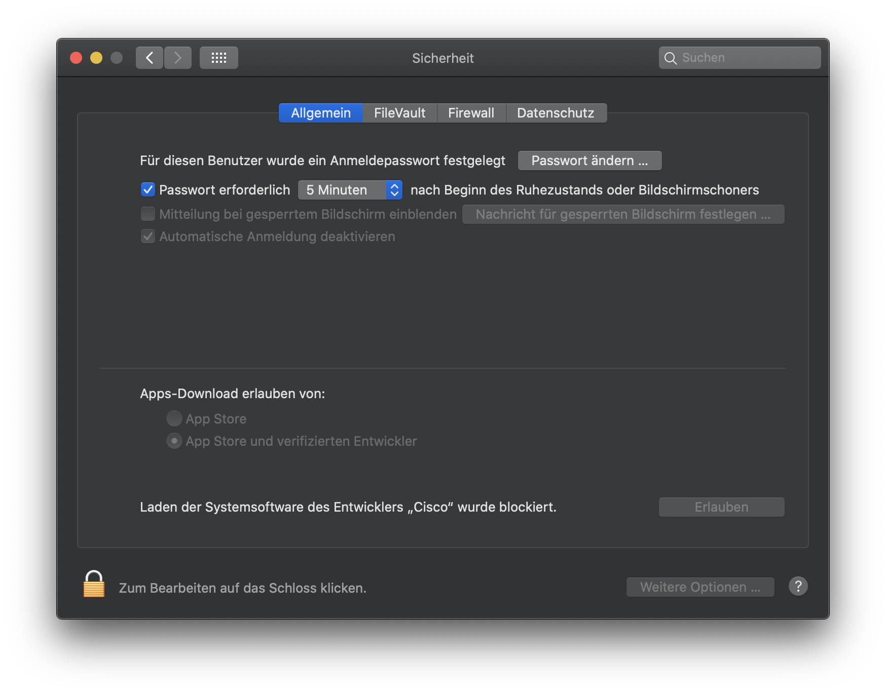
Task: Open the 5 Minuten delay dropdown
Action: pos(350,190)
